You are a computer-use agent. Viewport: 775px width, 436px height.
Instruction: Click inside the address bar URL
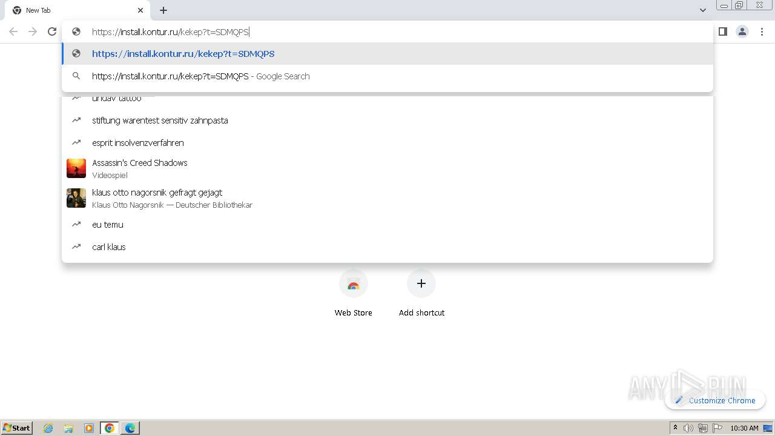pyautogui.click(x=171, y=32)
